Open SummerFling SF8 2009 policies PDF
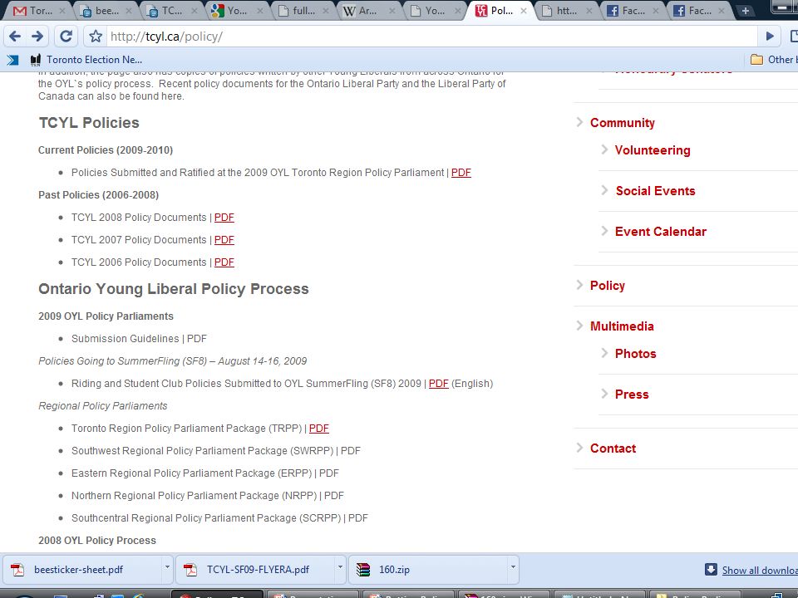This screenshot has height=598, width=798. 439,384
